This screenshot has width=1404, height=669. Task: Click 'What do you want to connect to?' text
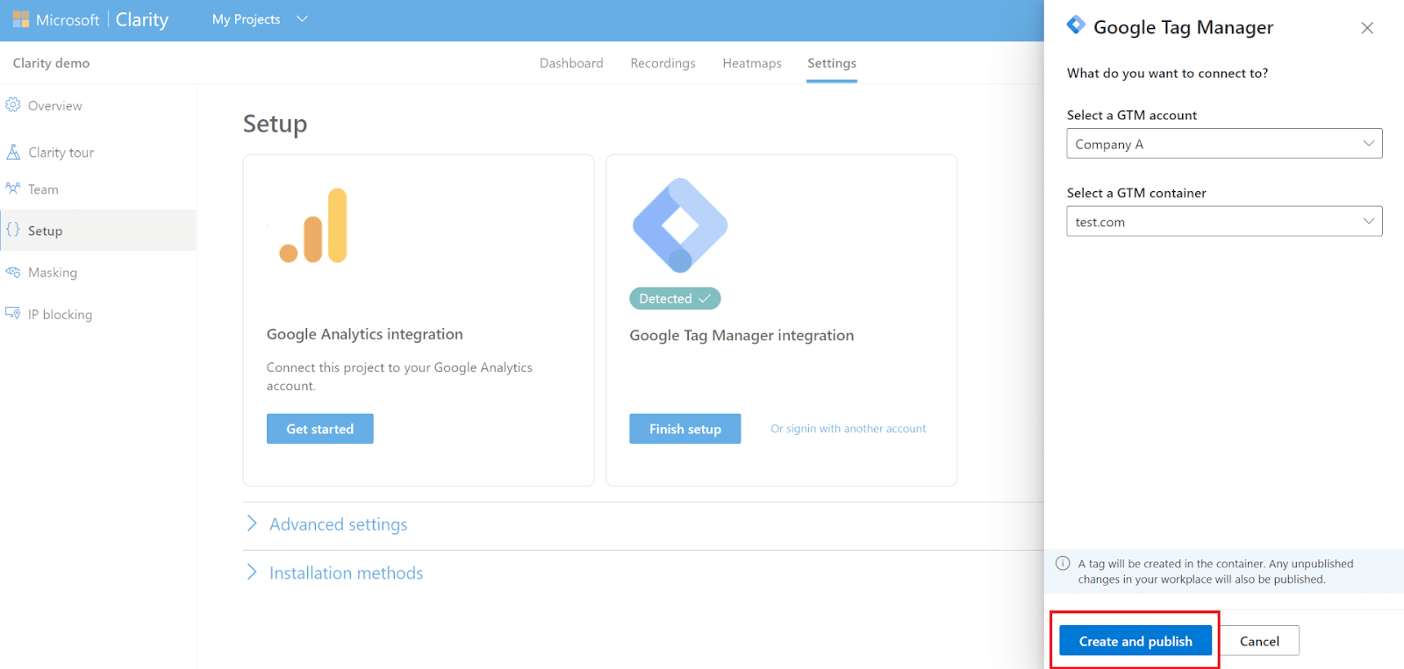pyautogui.click(x=1167, y=74)
